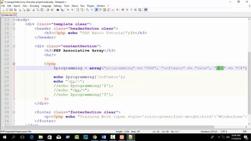Viewport: 251px width, 141px height.
Task: Create a new file with the New toolbar icon
Action: 3,10
